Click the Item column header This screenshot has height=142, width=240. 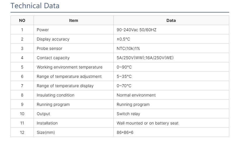tap(73, 20)
